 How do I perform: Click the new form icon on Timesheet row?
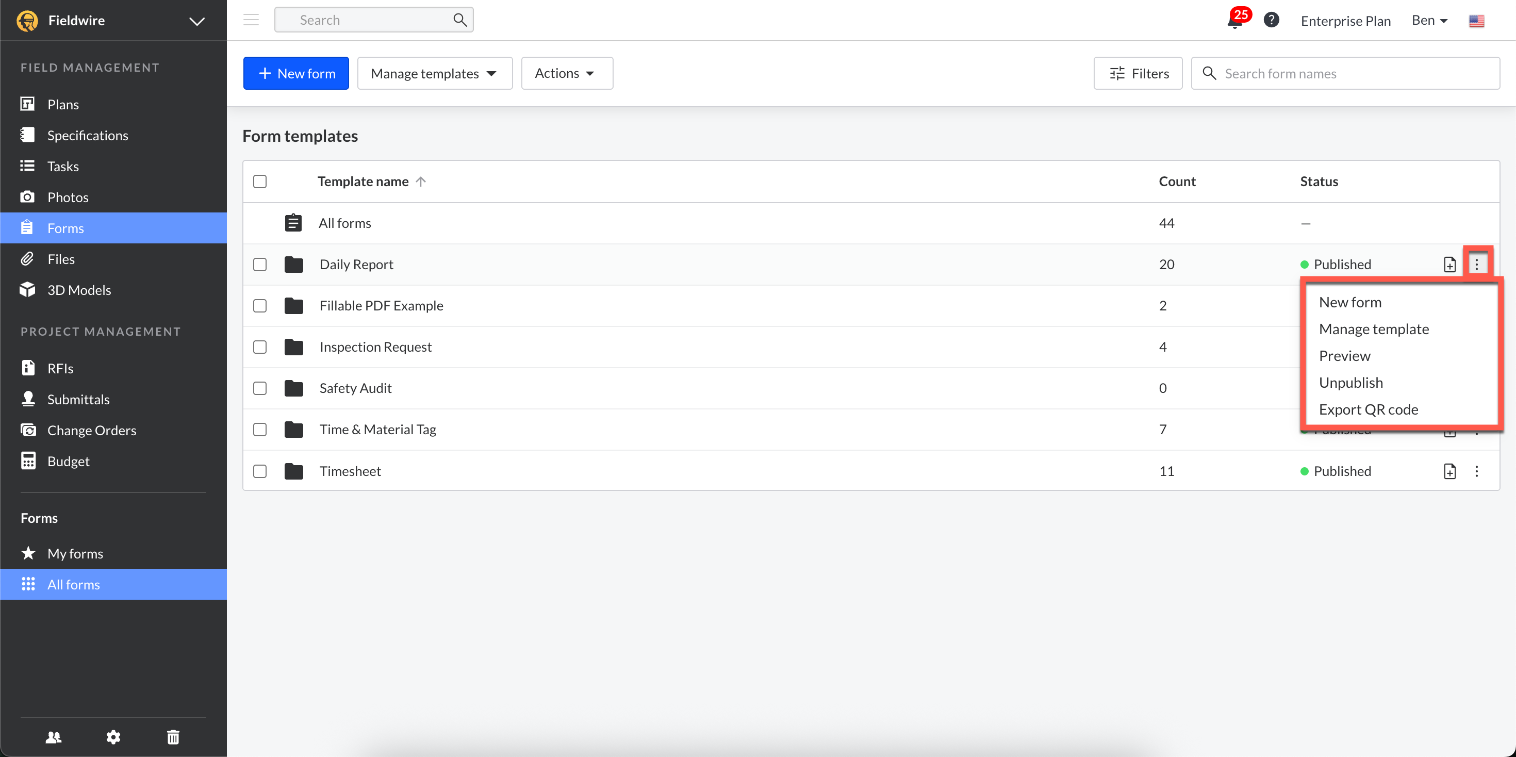pyautogui.click(x=1450, y=471)
